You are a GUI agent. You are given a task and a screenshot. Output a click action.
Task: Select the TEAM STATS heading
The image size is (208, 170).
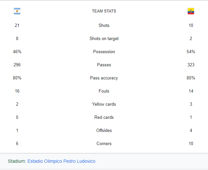104,11
